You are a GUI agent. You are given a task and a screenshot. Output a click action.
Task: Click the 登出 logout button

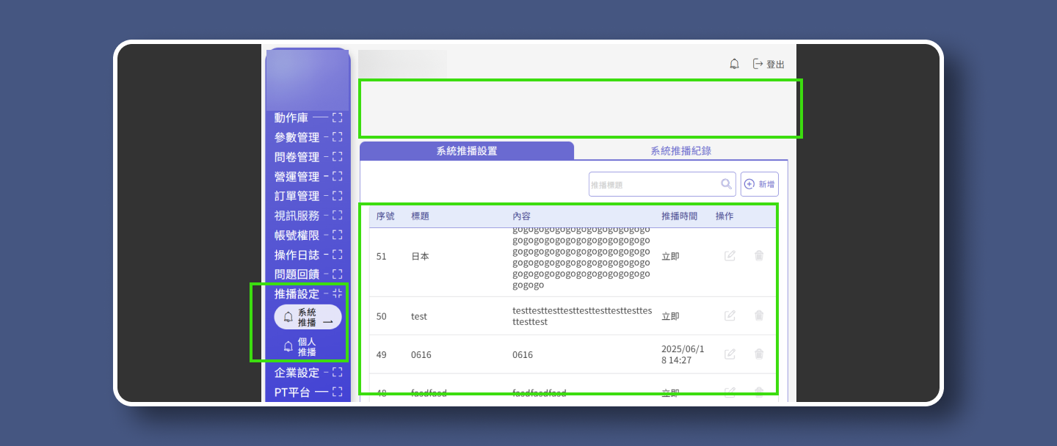point(769,64)
